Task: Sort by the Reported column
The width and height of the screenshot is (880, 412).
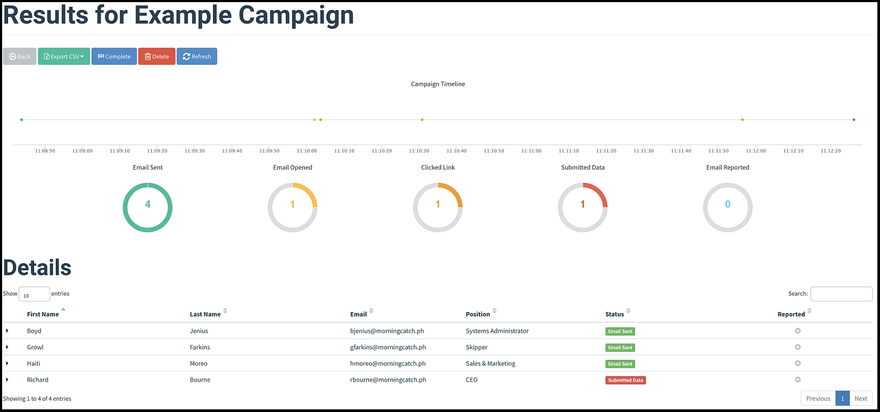Action: (792, 314)
